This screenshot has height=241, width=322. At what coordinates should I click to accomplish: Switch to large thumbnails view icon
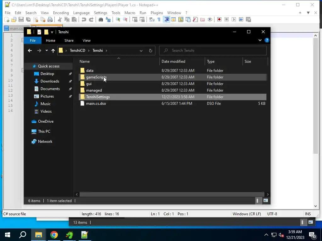265,201
